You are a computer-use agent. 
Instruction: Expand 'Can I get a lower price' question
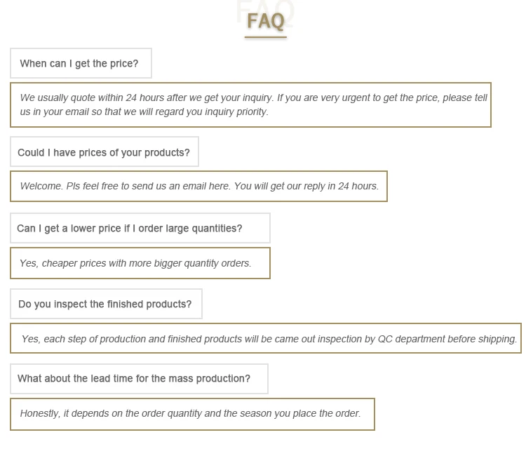(140, 228)
